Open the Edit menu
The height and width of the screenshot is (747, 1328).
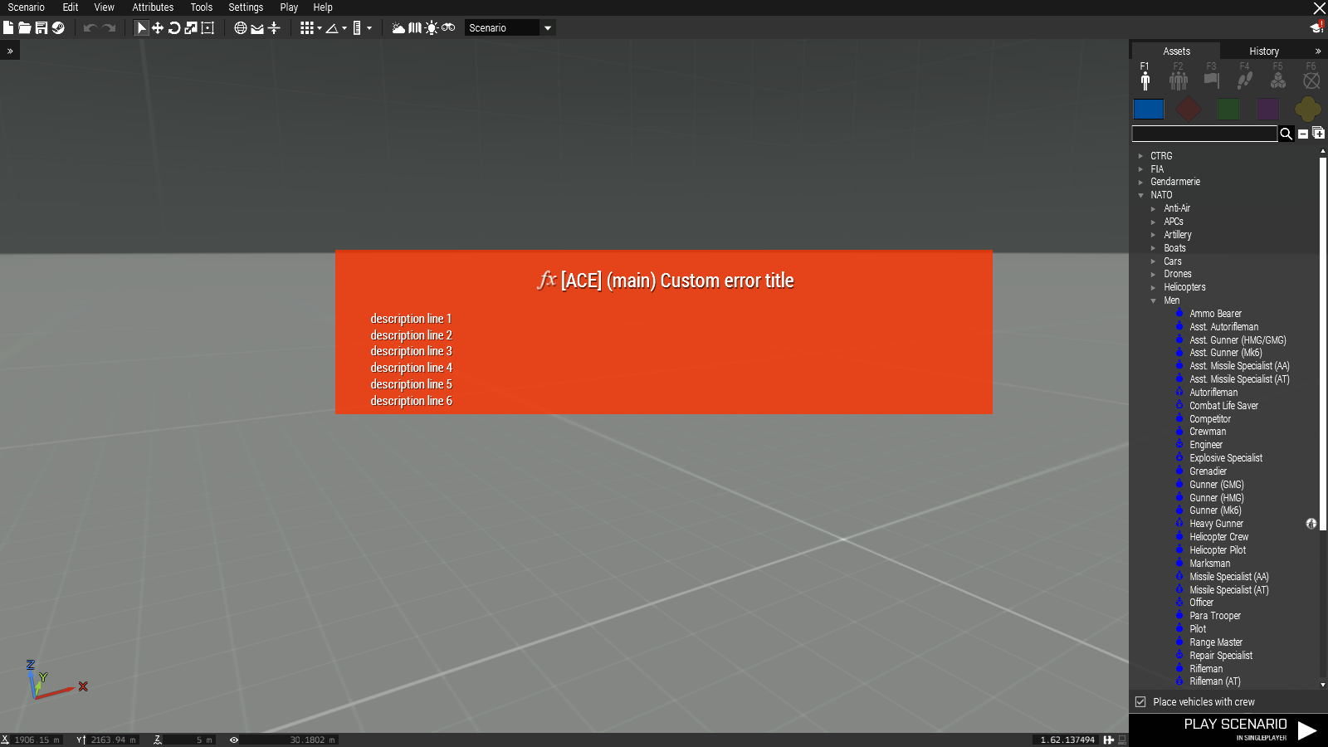pyautogui.click(x=71, y=7)
